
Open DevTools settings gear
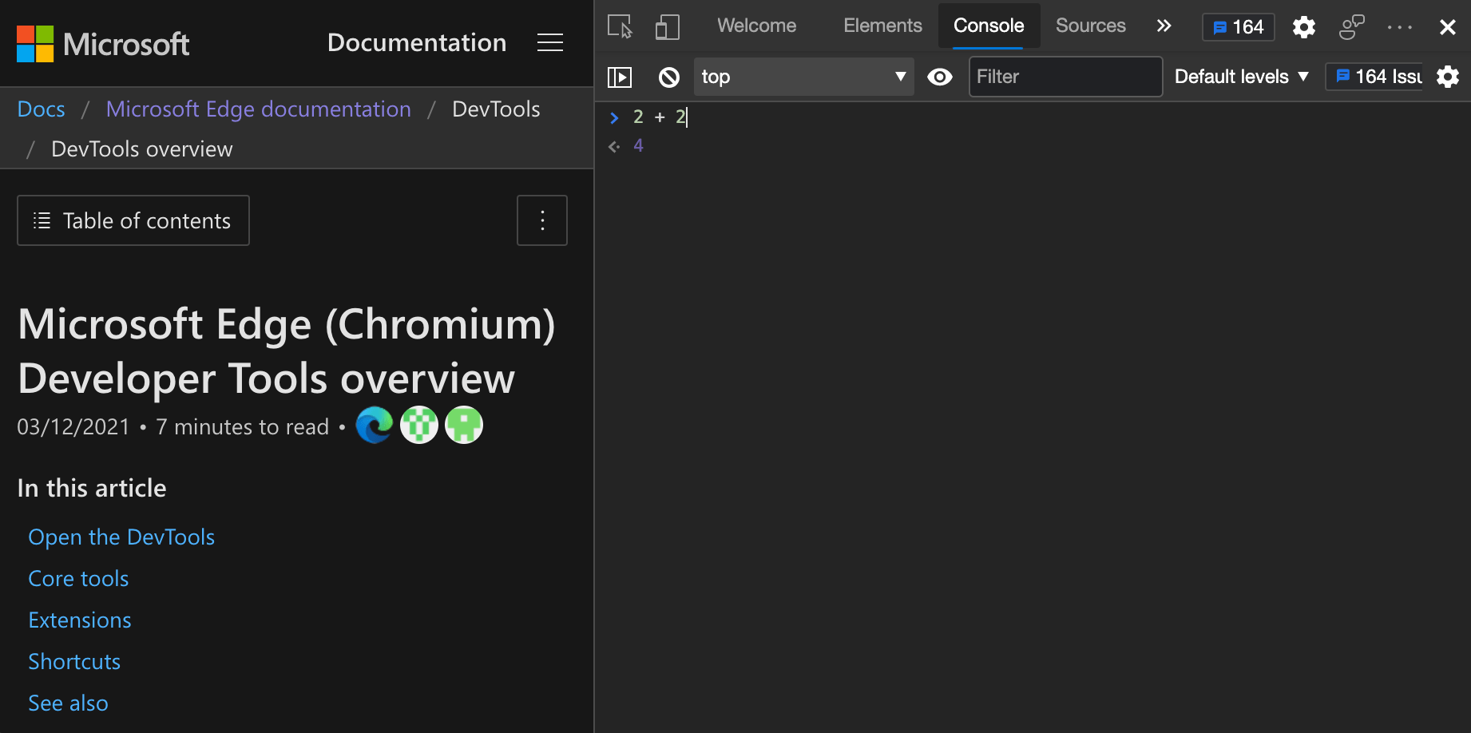tap(1303, 26)
